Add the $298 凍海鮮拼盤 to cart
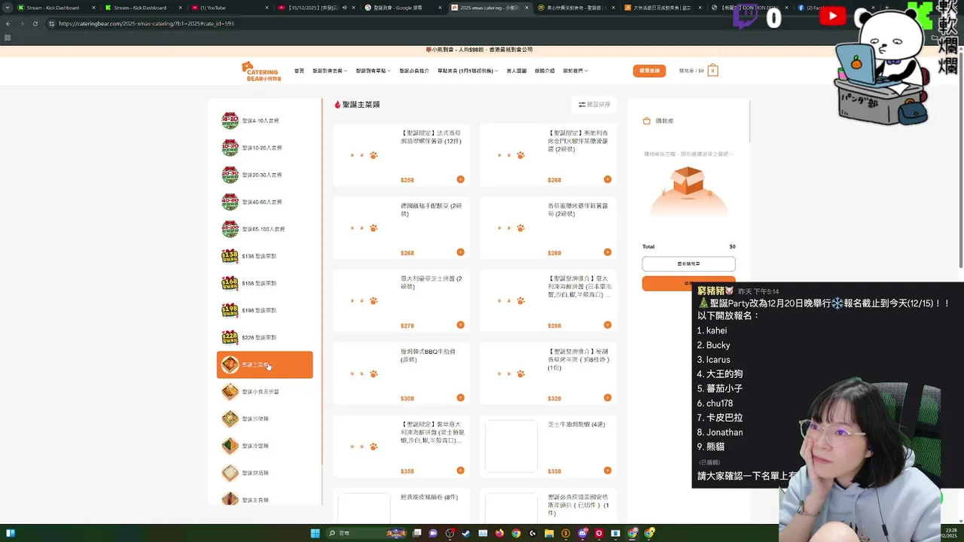Viewport: 964px width, 542px height. click(607, 325)
